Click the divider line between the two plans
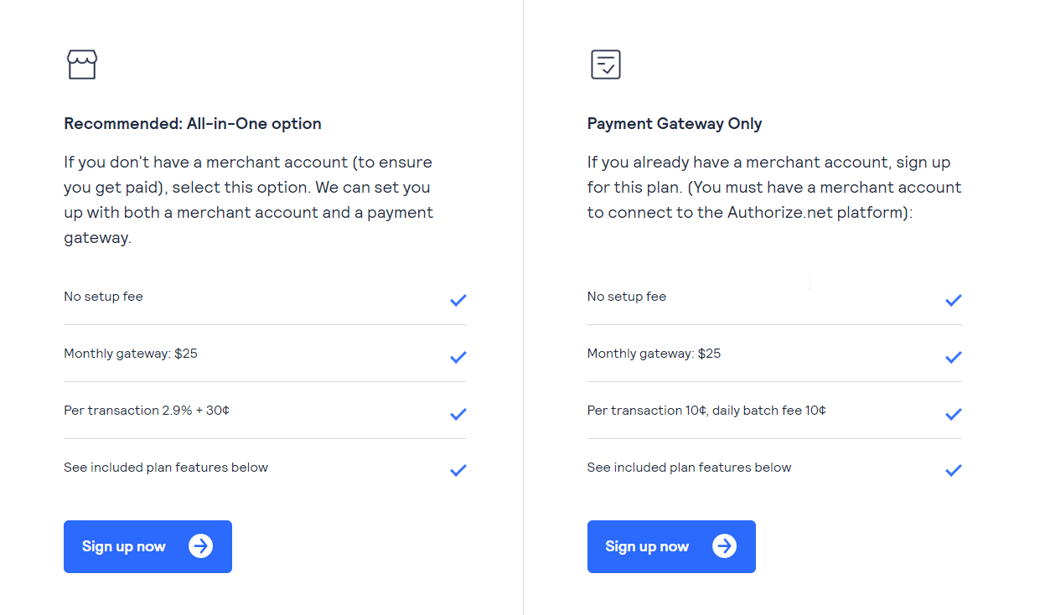Viewport: 1045px width, 615px height. (523, 307)
